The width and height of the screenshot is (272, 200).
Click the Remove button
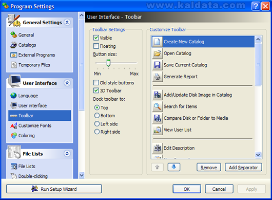pyautogui.click(x=209, y=167)
